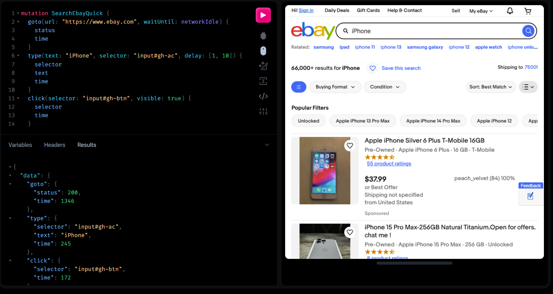Expand the Buying Format dropdown
Screen dimensions: 553x294
coord(335,87)
